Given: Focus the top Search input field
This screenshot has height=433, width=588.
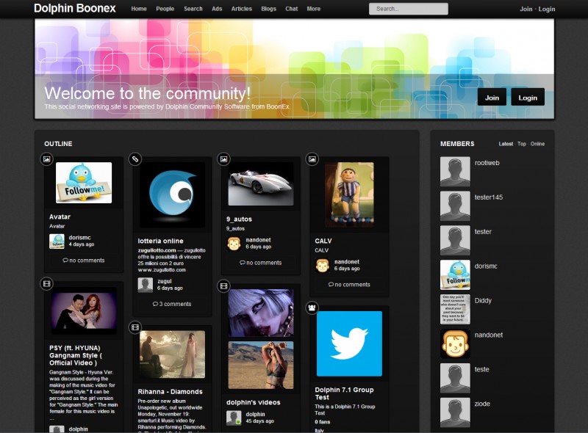Looking at the screenshot, I should pos(409,9).
